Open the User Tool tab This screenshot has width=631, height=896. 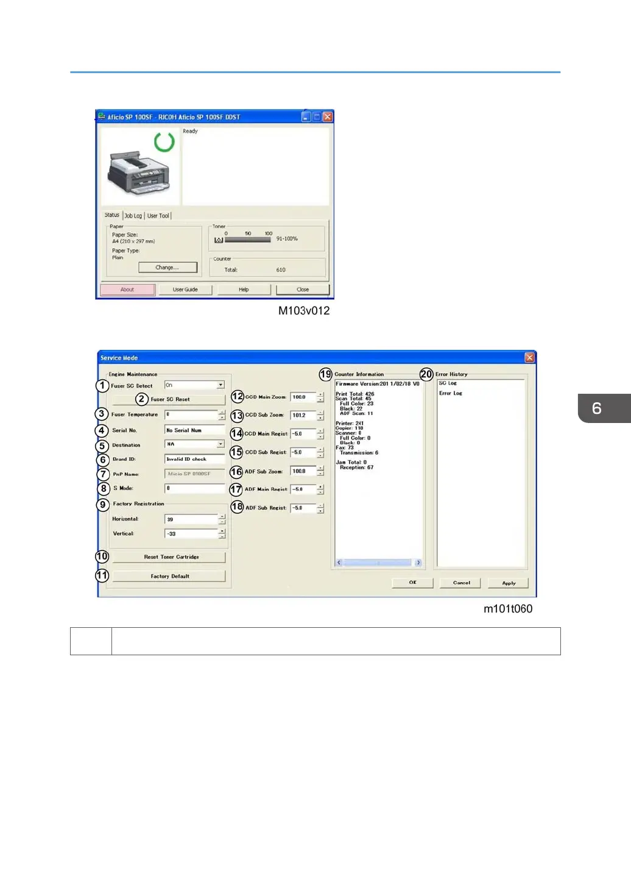pyautogui.click(x=158, y=216)
